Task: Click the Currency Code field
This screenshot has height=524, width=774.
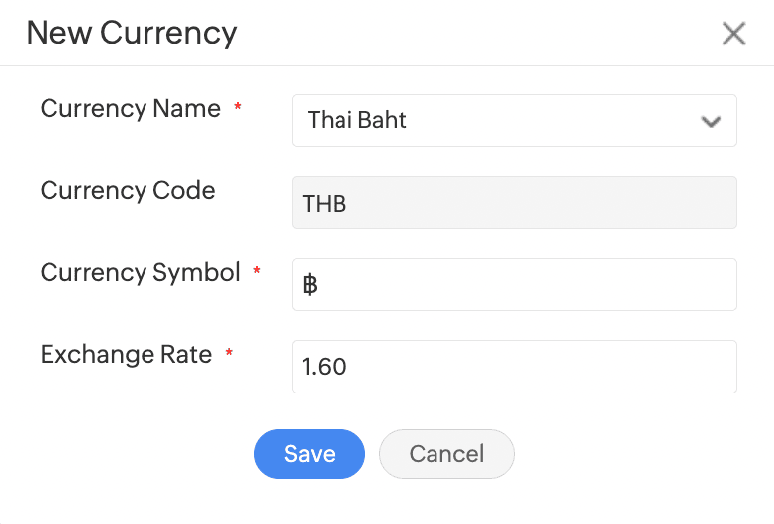Action: click(514, 203)
